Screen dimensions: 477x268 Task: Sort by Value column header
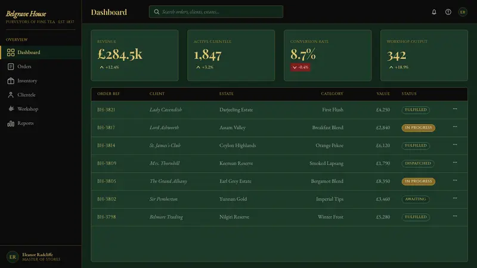(x=383, y=94)
